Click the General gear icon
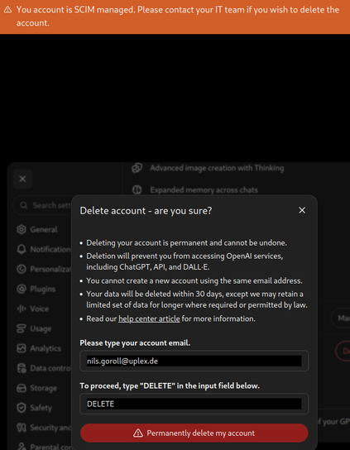 (x=22, y=230)
